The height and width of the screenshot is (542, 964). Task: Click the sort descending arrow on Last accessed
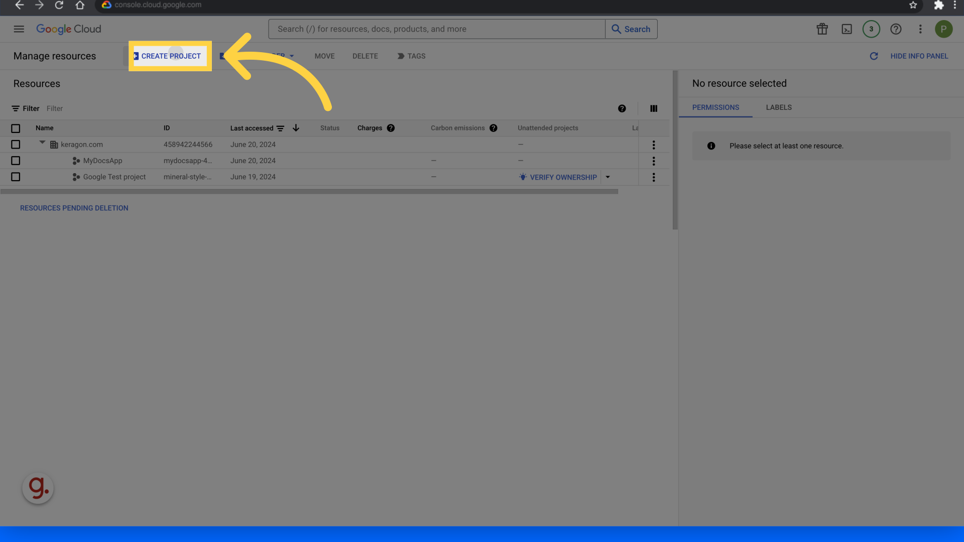pyautogui.click(x=296, y=128)
